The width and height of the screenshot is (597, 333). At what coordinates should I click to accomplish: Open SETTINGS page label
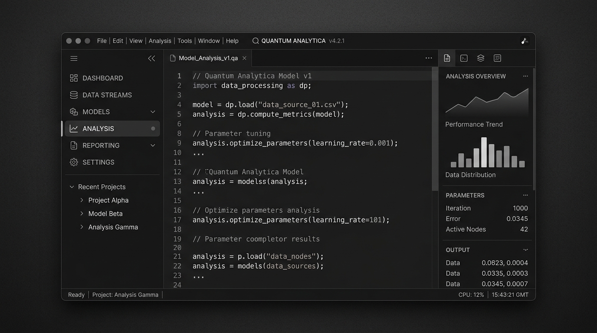[x=98, y=162]
